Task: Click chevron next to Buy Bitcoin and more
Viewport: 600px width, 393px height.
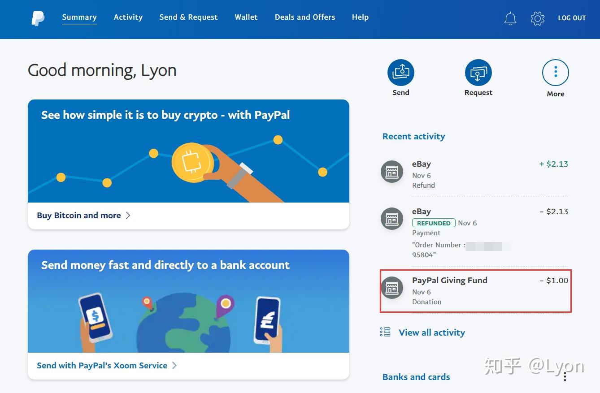Action: [128, 216]
